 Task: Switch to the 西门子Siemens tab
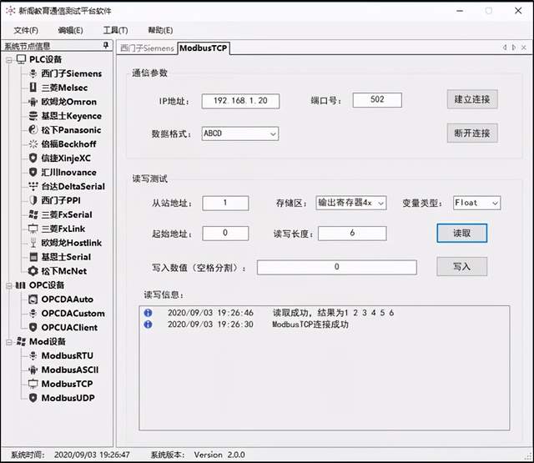(146, 48)
